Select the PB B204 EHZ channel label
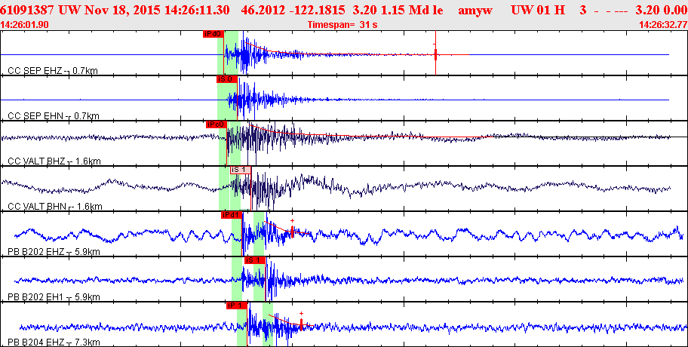The width and height of the screenshot is (688, 347). 54,342
